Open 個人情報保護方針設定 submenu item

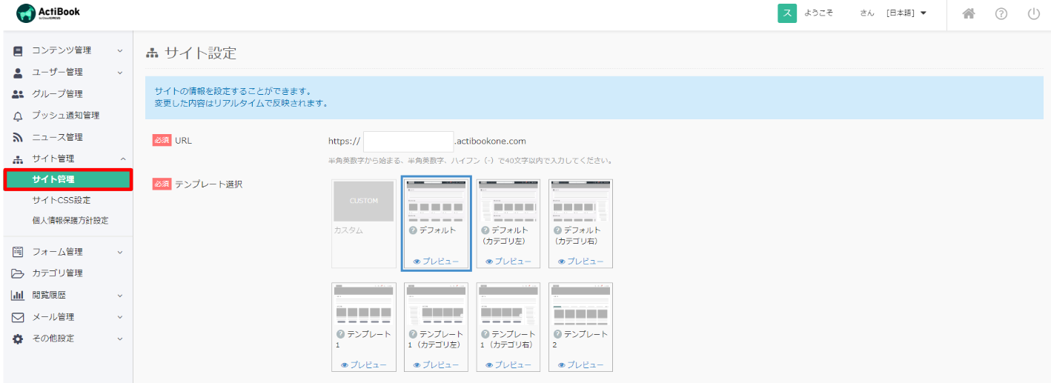70,220
